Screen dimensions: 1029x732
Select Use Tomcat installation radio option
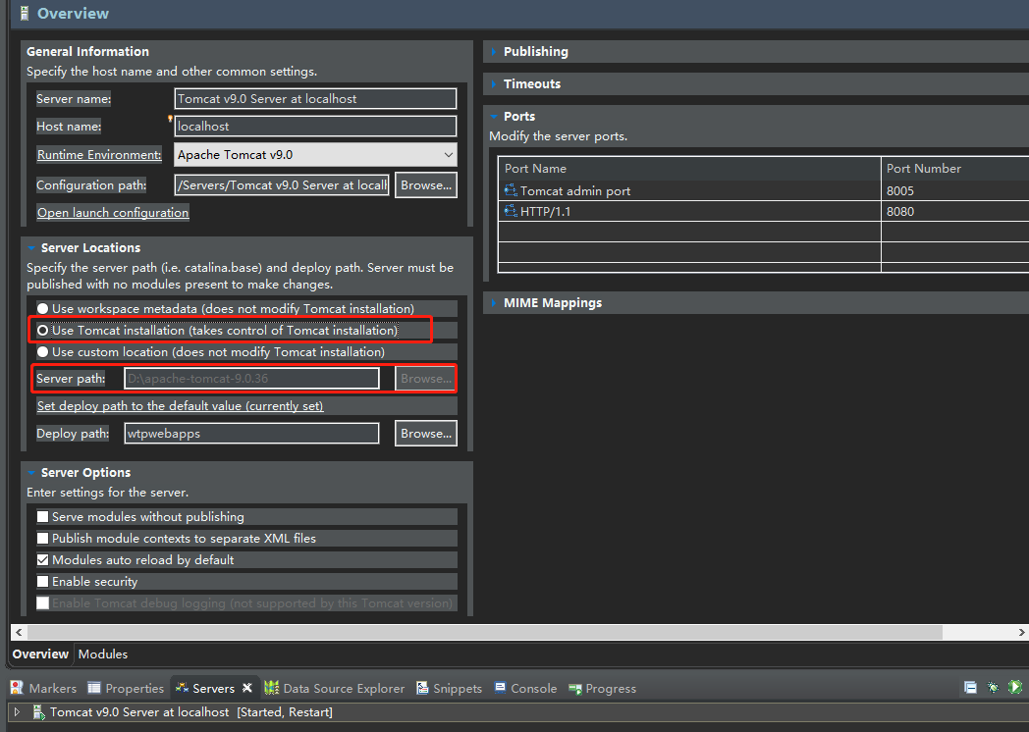click(42, 331)
